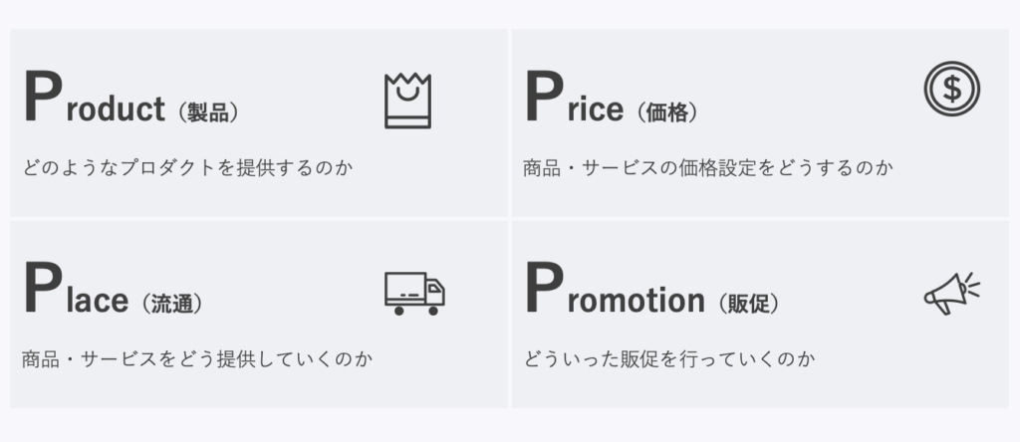1020x442 pixels.
Task: Click the large P of Product
Action: coord(43,97)
